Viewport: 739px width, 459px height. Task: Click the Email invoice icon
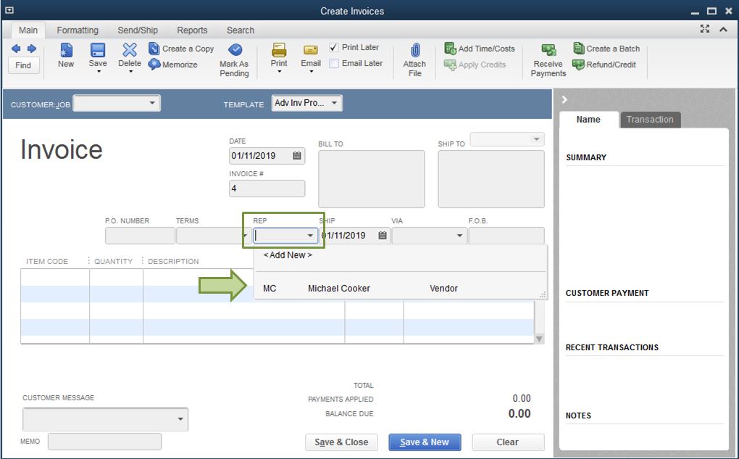tap(310, 57)
